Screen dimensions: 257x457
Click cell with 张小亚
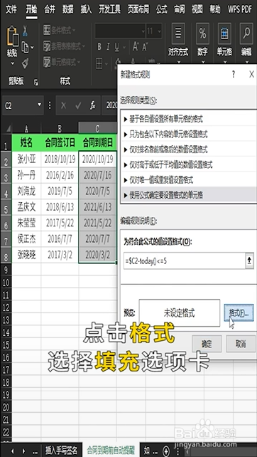click(x=26, y=159)
